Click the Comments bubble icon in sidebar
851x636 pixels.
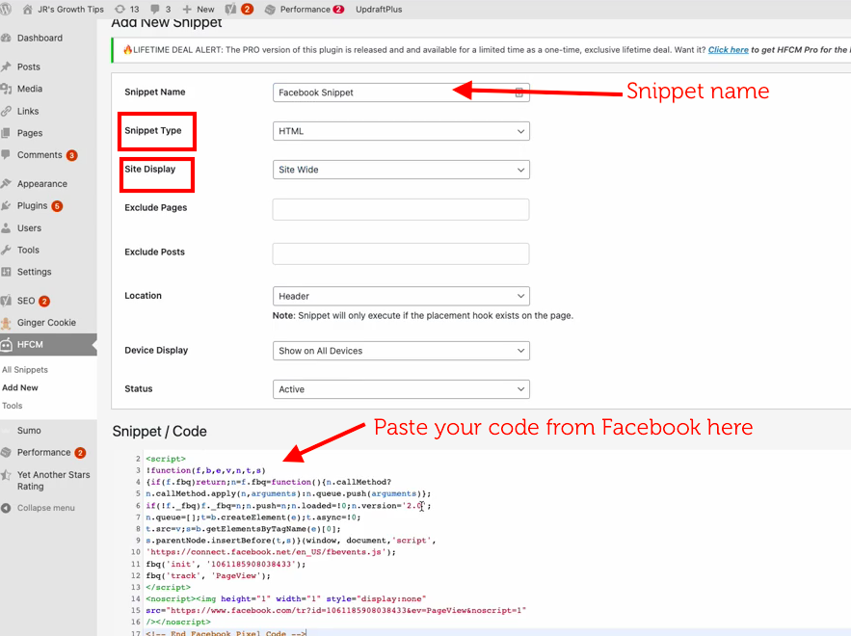[x=6, y=154]
